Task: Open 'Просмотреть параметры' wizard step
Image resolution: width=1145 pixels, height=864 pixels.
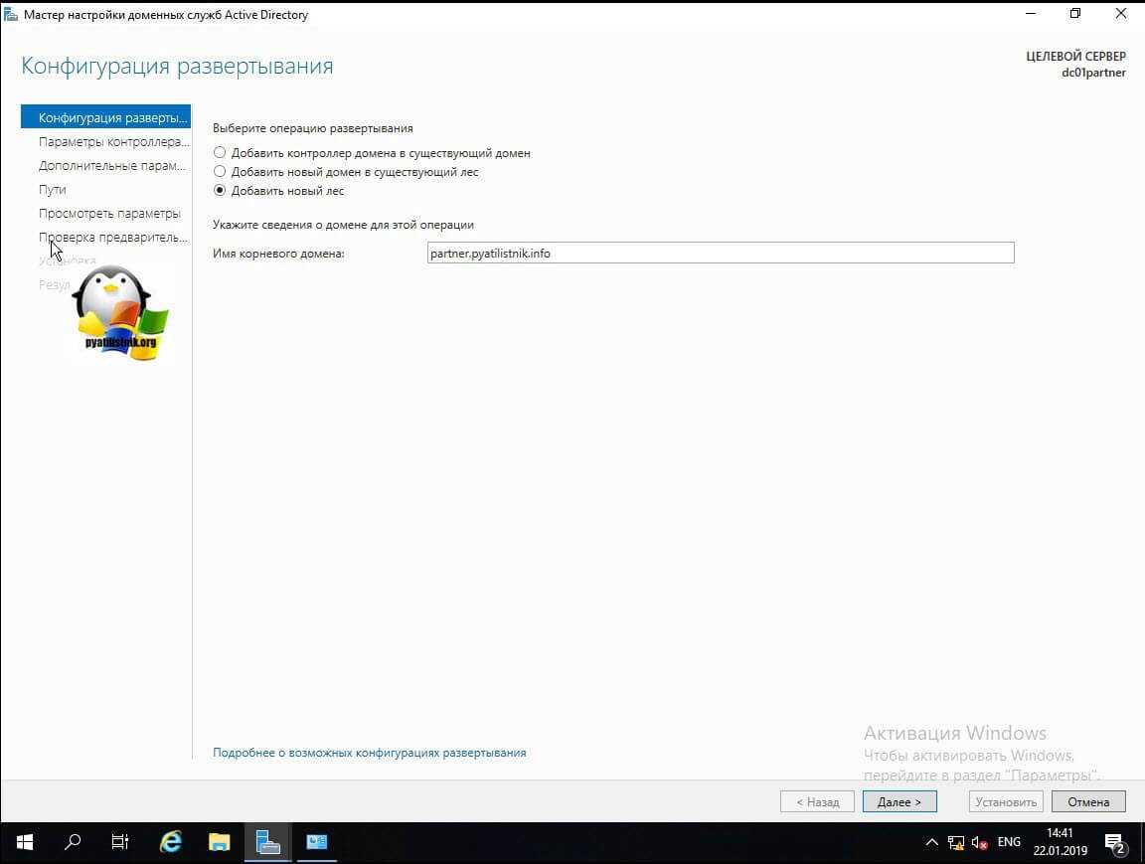Action: pyautogui.click(x=109, y=213)
